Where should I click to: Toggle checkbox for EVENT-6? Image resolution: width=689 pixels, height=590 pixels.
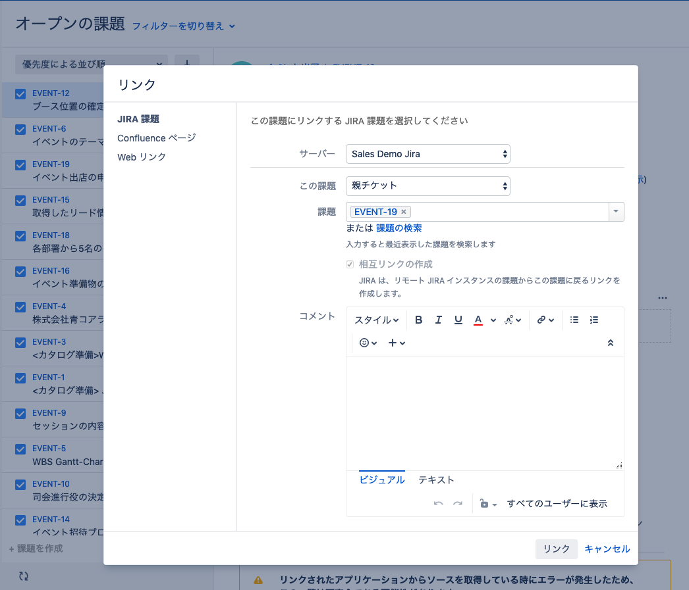20,130
